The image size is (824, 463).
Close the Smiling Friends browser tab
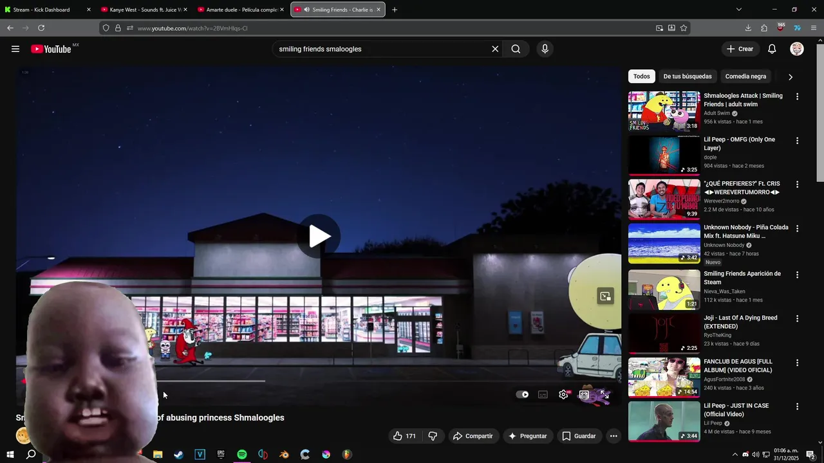[379, 10]
